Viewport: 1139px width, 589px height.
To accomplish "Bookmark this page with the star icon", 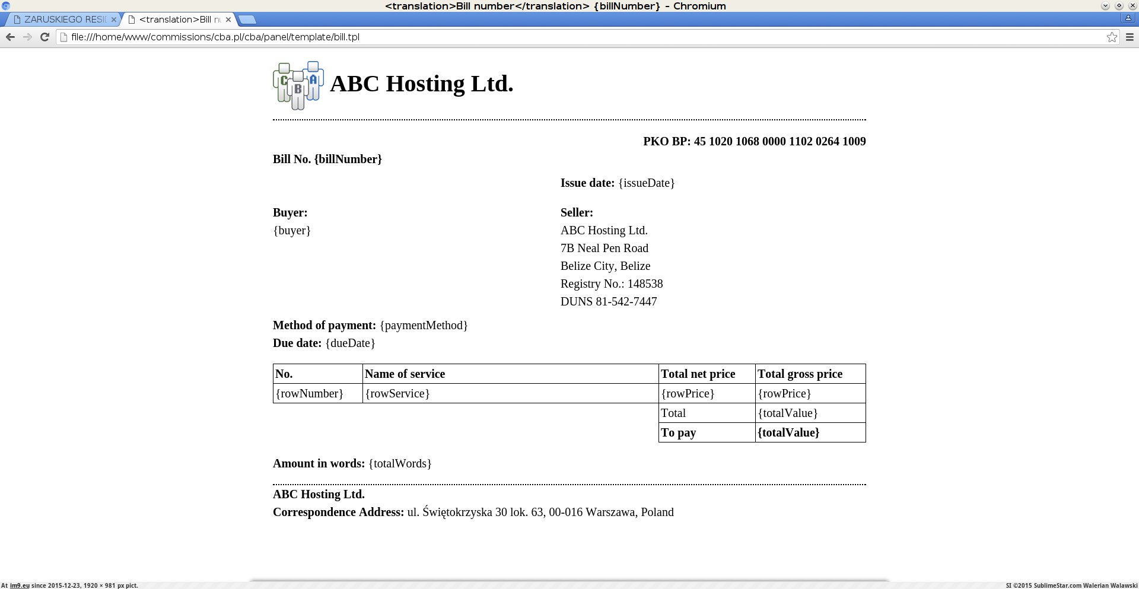I will pyautogui.click(x=1112, y=37).
